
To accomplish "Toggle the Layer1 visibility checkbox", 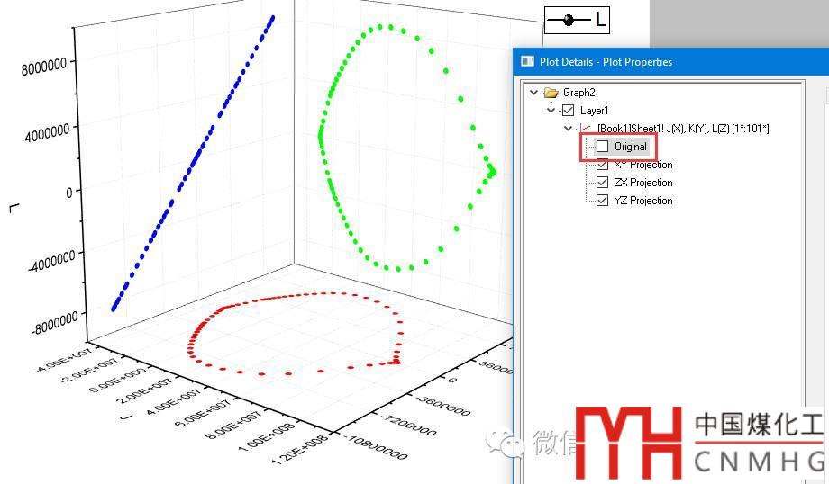I will 568,111.
